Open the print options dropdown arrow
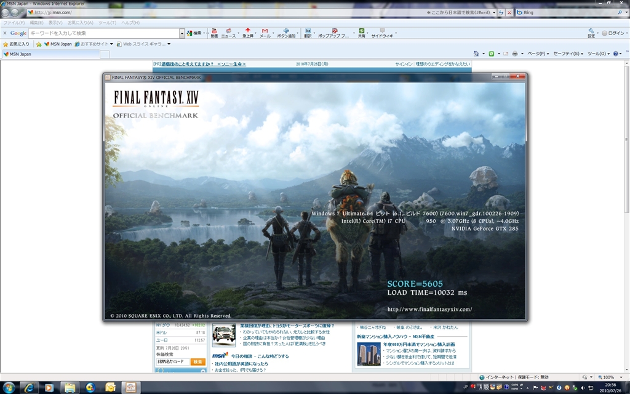Screen dimensions: 630x394 (522, 54)
